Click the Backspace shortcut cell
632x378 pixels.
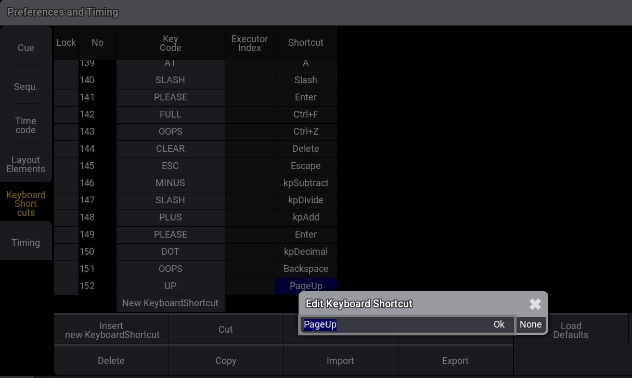(306, 269)
